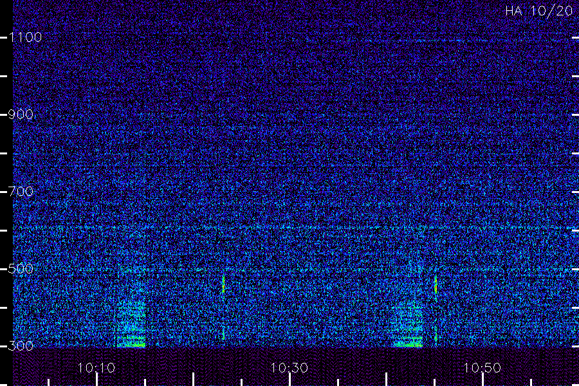Image resolution: width=579 pixels, height=386 pixels.
Task: Click the 900 frequency axis label
Action: coord(21,115)
